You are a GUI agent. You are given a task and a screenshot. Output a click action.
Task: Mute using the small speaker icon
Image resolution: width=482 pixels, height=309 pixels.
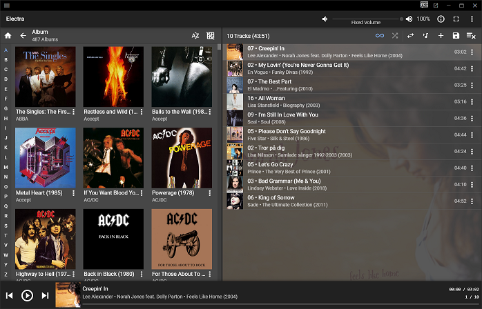tap(325, 19)
